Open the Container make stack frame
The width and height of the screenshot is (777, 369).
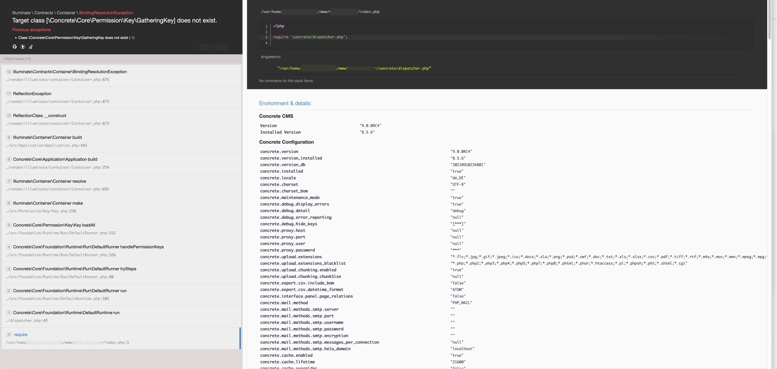tap(121, 207)
